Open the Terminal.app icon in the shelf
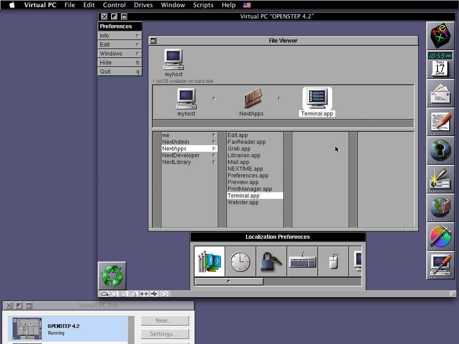 pos(317,98)
